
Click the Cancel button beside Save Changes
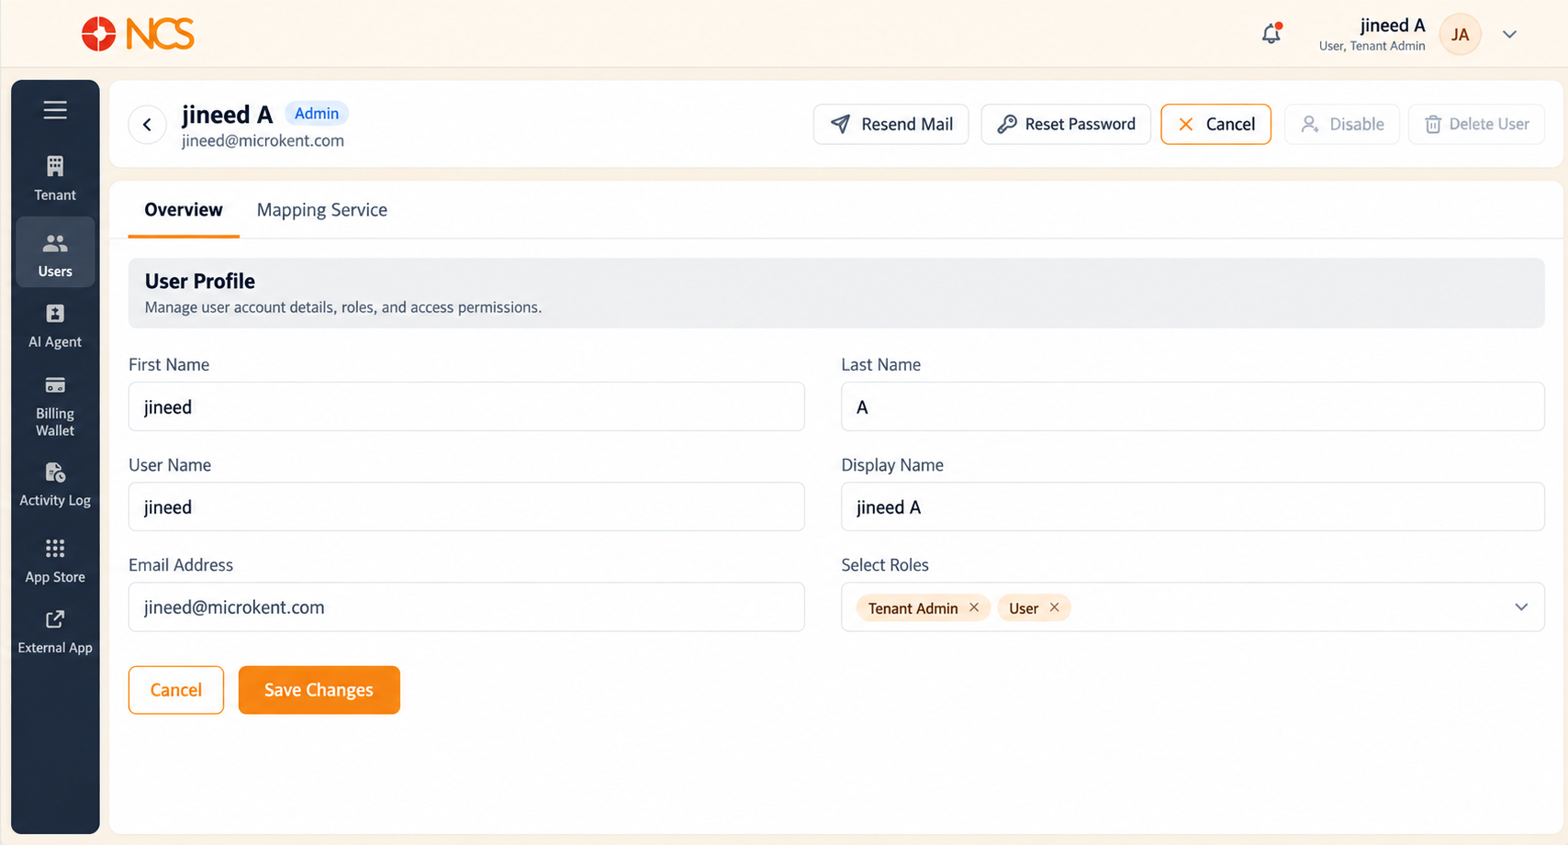click(x=176, y=690)
